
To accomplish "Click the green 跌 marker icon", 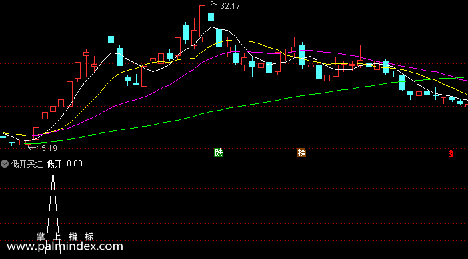I will click(x=219, y=153).
